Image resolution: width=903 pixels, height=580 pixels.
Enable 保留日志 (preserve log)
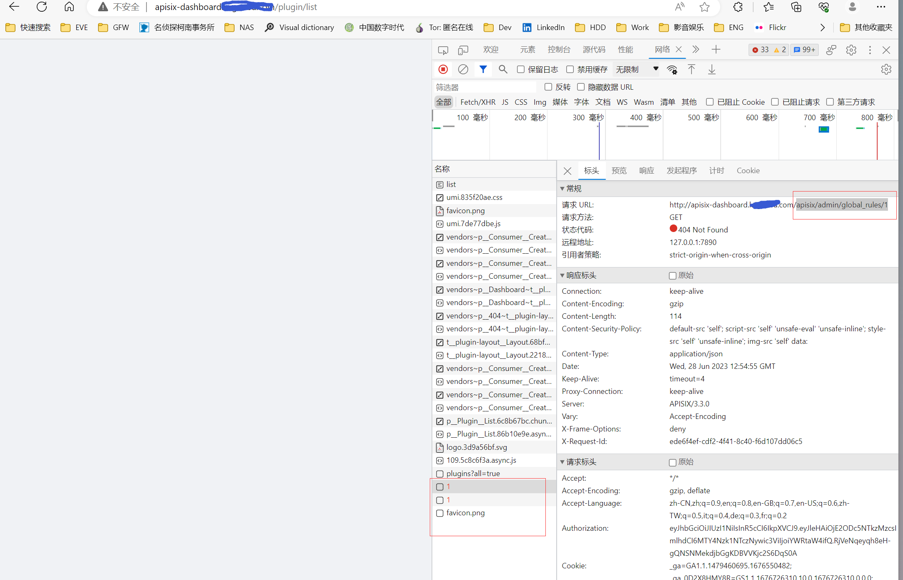520,69
